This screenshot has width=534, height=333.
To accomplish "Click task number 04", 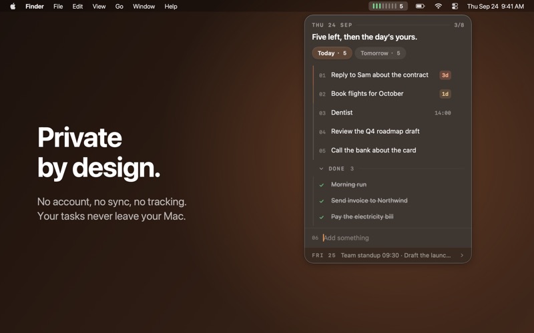I will pyautogui.click(x=322, y=132).
